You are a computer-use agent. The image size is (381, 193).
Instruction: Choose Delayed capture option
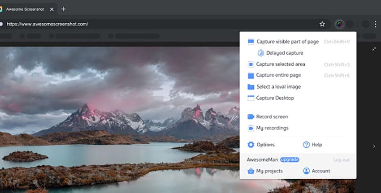(281, 53)
